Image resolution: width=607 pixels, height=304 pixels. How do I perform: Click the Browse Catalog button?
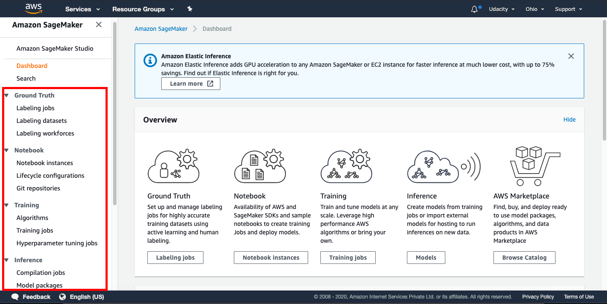point(524,258)
